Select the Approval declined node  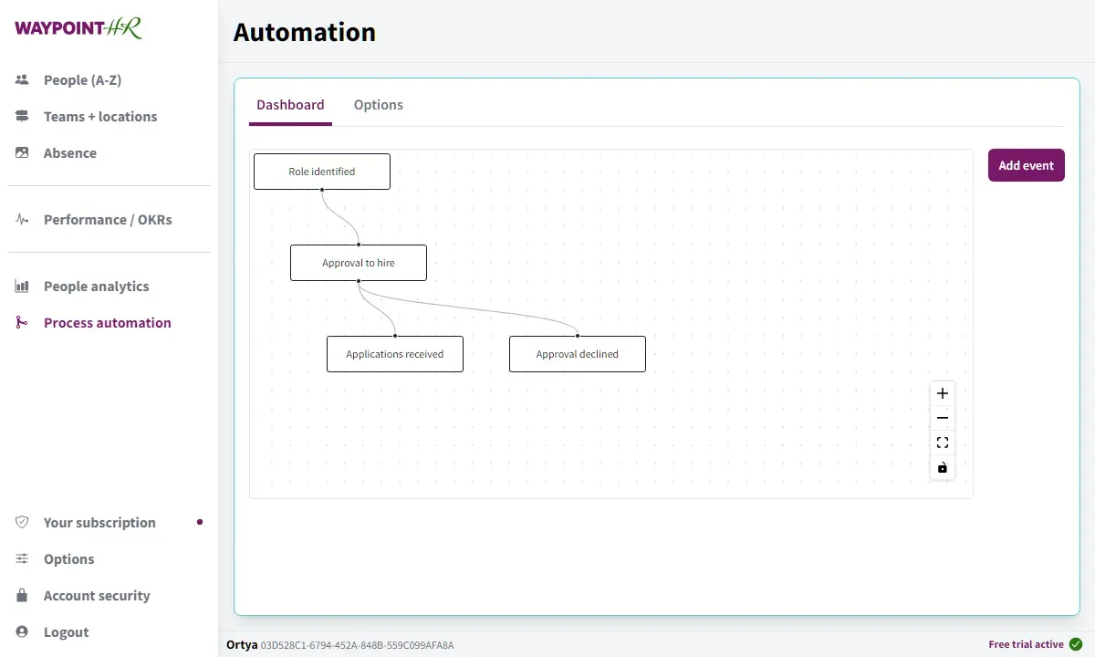[577, 353]
